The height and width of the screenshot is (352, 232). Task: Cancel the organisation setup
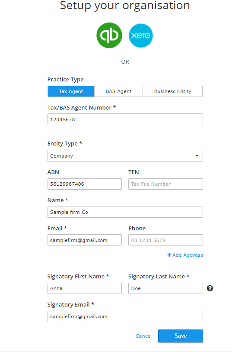[x=143, y=336]
